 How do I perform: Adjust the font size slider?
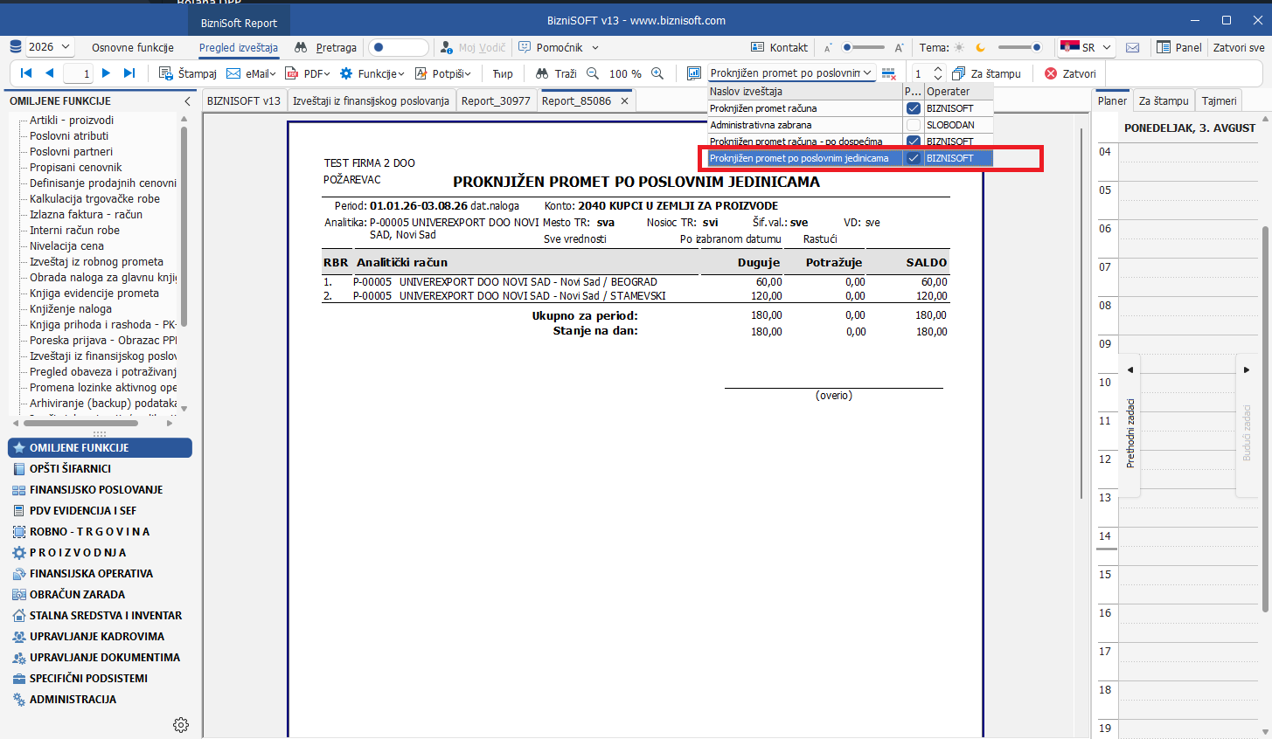864,47
